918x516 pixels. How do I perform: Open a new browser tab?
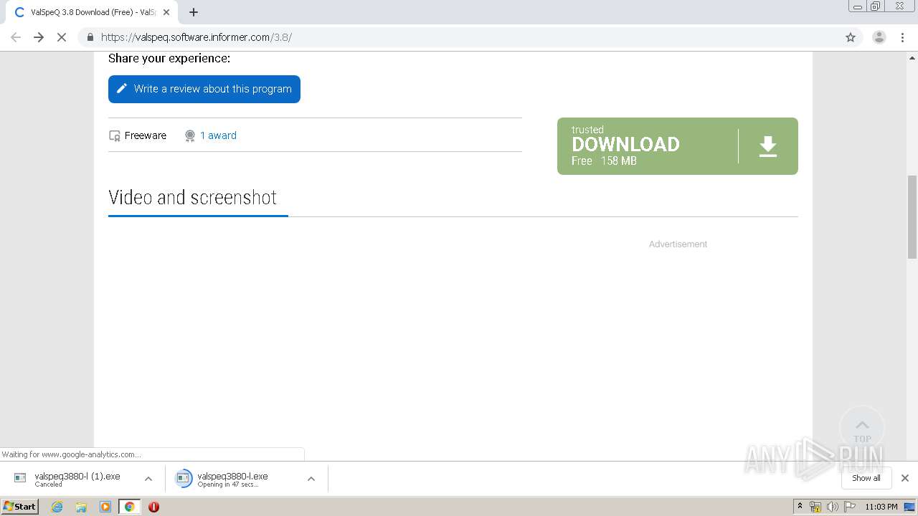pyautogui.click(x=193, y=12)
